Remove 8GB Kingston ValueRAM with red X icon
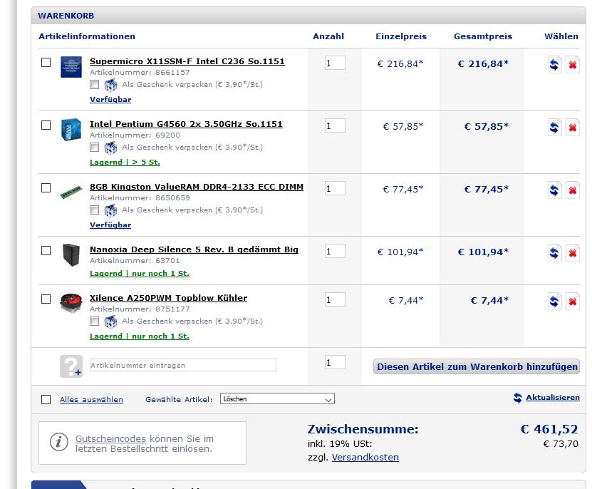The image size is (592, 489). 572,190
